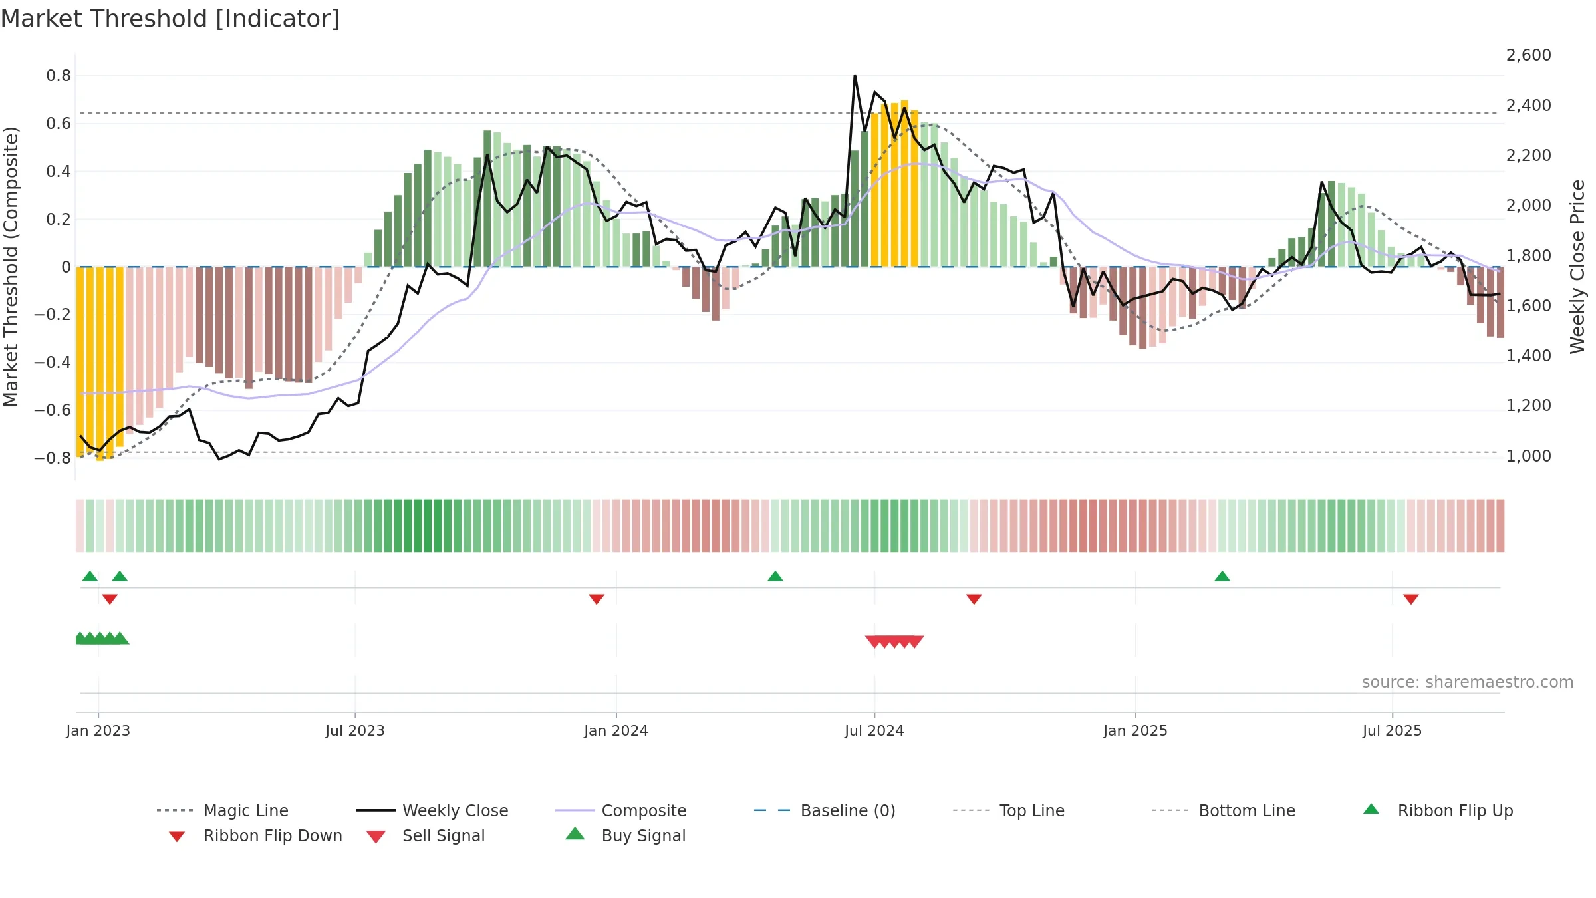The image size is (1596, 898).
Task: Toggle the Weekly Close legend entry
Action: pyautogui.click(x=432, y=810)
